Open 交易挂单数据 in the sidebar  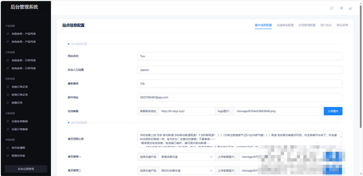pos(20,122)
